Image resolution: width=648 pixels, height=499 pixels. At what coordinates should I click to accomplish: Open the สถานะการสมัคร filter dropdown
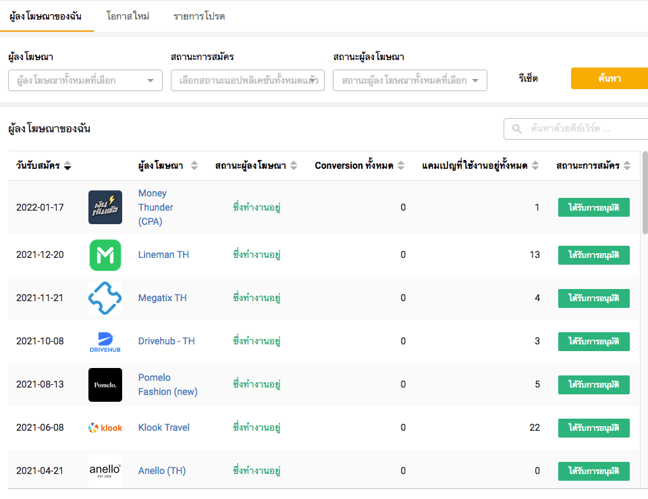pyautogui.click(x=248, y=80)
